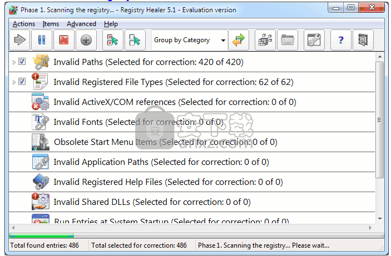Select the Obsolete Start Menu Items row text
391x256 pixels.
(166, 142)
